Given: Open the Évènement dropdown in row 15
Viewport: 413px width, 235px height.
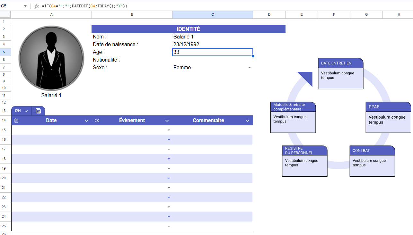Looking at the screenshot, I should click(x=169, y=130).
